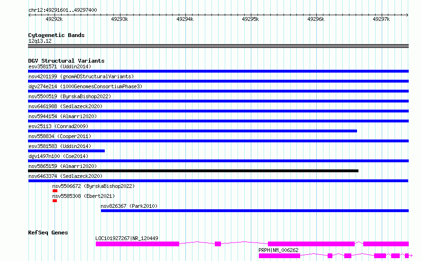Click nsv6463374 (Sedlazeck2020) label
The width and height of the screenshot is (422, 261).
(x=65, y=176)
